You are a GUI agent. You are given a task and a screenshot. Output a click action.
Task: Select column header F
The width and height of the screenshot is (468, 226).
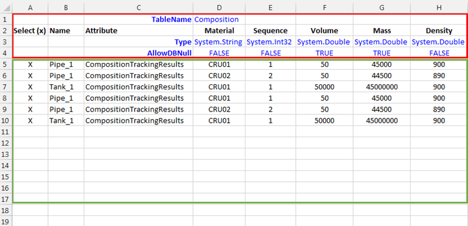click(324, 8)
